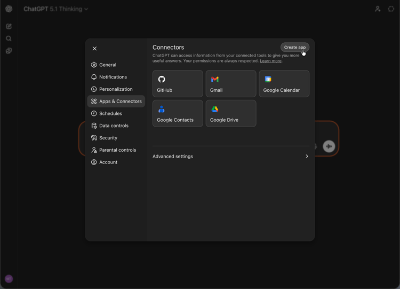400x289 pixels.
Task: Click the Create app button
Action: point(294,47)
